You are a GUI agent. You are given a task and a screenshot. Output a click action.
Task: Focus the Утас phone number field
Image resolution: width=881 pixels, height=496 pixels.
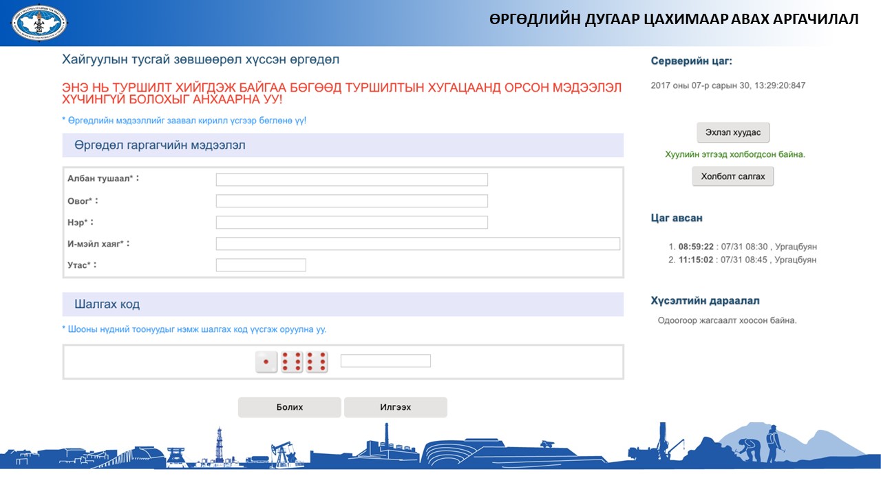pyautogui.click(x=261, y=265)
